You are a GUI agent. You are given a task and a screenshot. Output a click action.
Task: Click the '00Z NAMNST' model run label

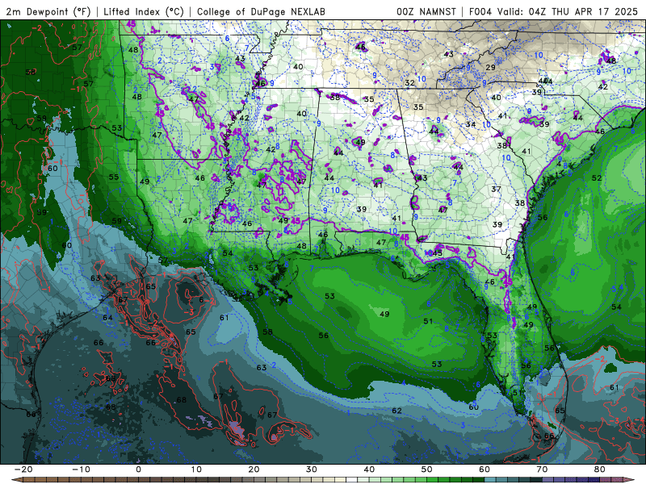coord(426,11)
